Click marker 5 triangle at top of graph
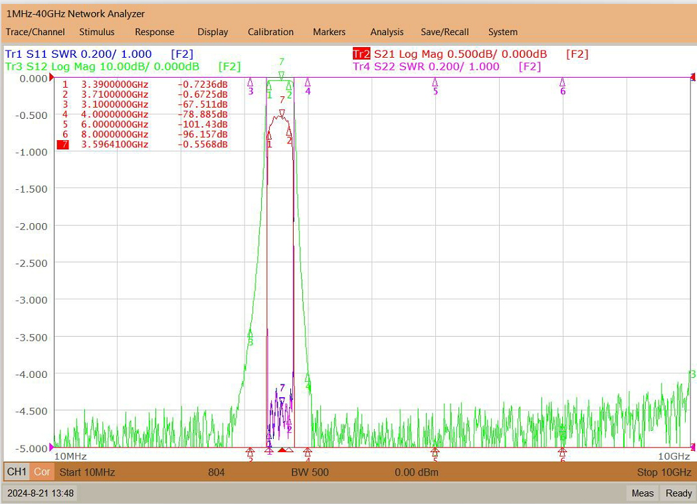 tap(435, 82)
